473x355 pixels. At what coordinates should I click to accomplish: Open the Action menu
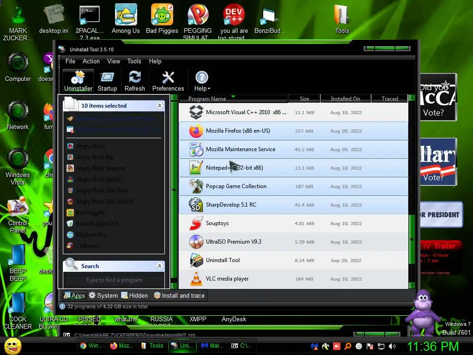[x=91, y=61]
